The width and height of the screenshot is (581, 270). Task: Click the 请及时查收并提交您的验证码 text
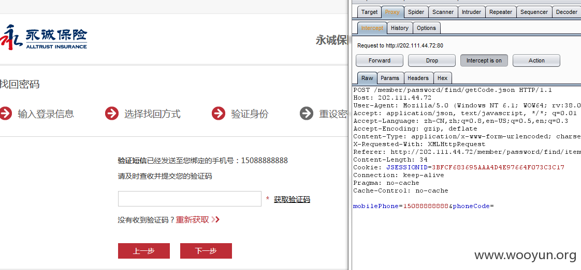tap(165, 176)
